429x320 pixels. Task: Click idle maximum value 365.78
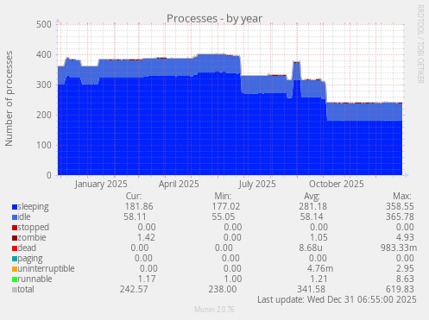[400, 216]
